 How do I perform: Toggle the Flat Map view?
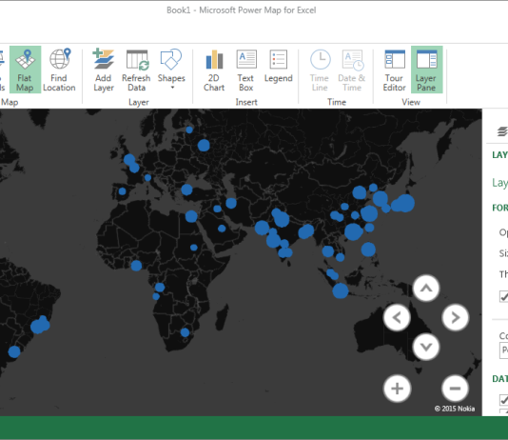(x=25, y=70)
